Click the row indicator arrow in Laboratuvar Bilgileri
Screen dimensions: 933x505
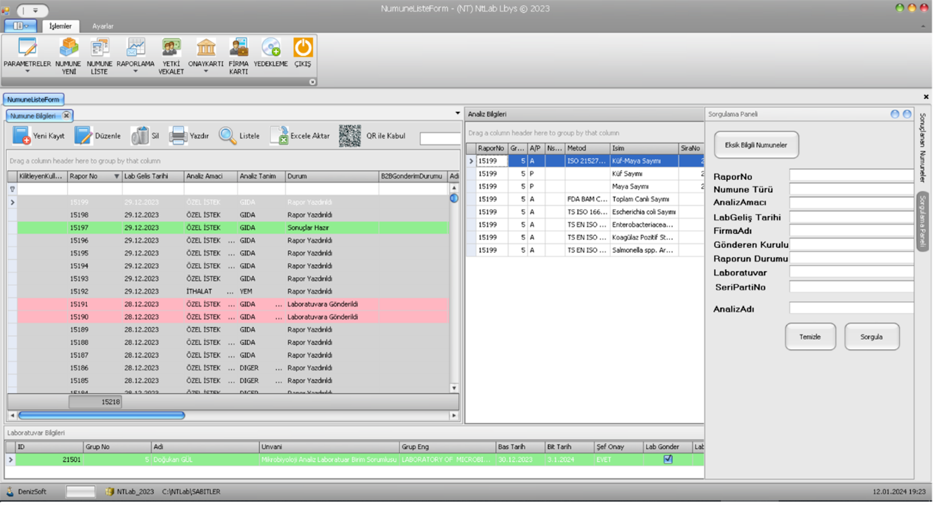tap(10, 460)
